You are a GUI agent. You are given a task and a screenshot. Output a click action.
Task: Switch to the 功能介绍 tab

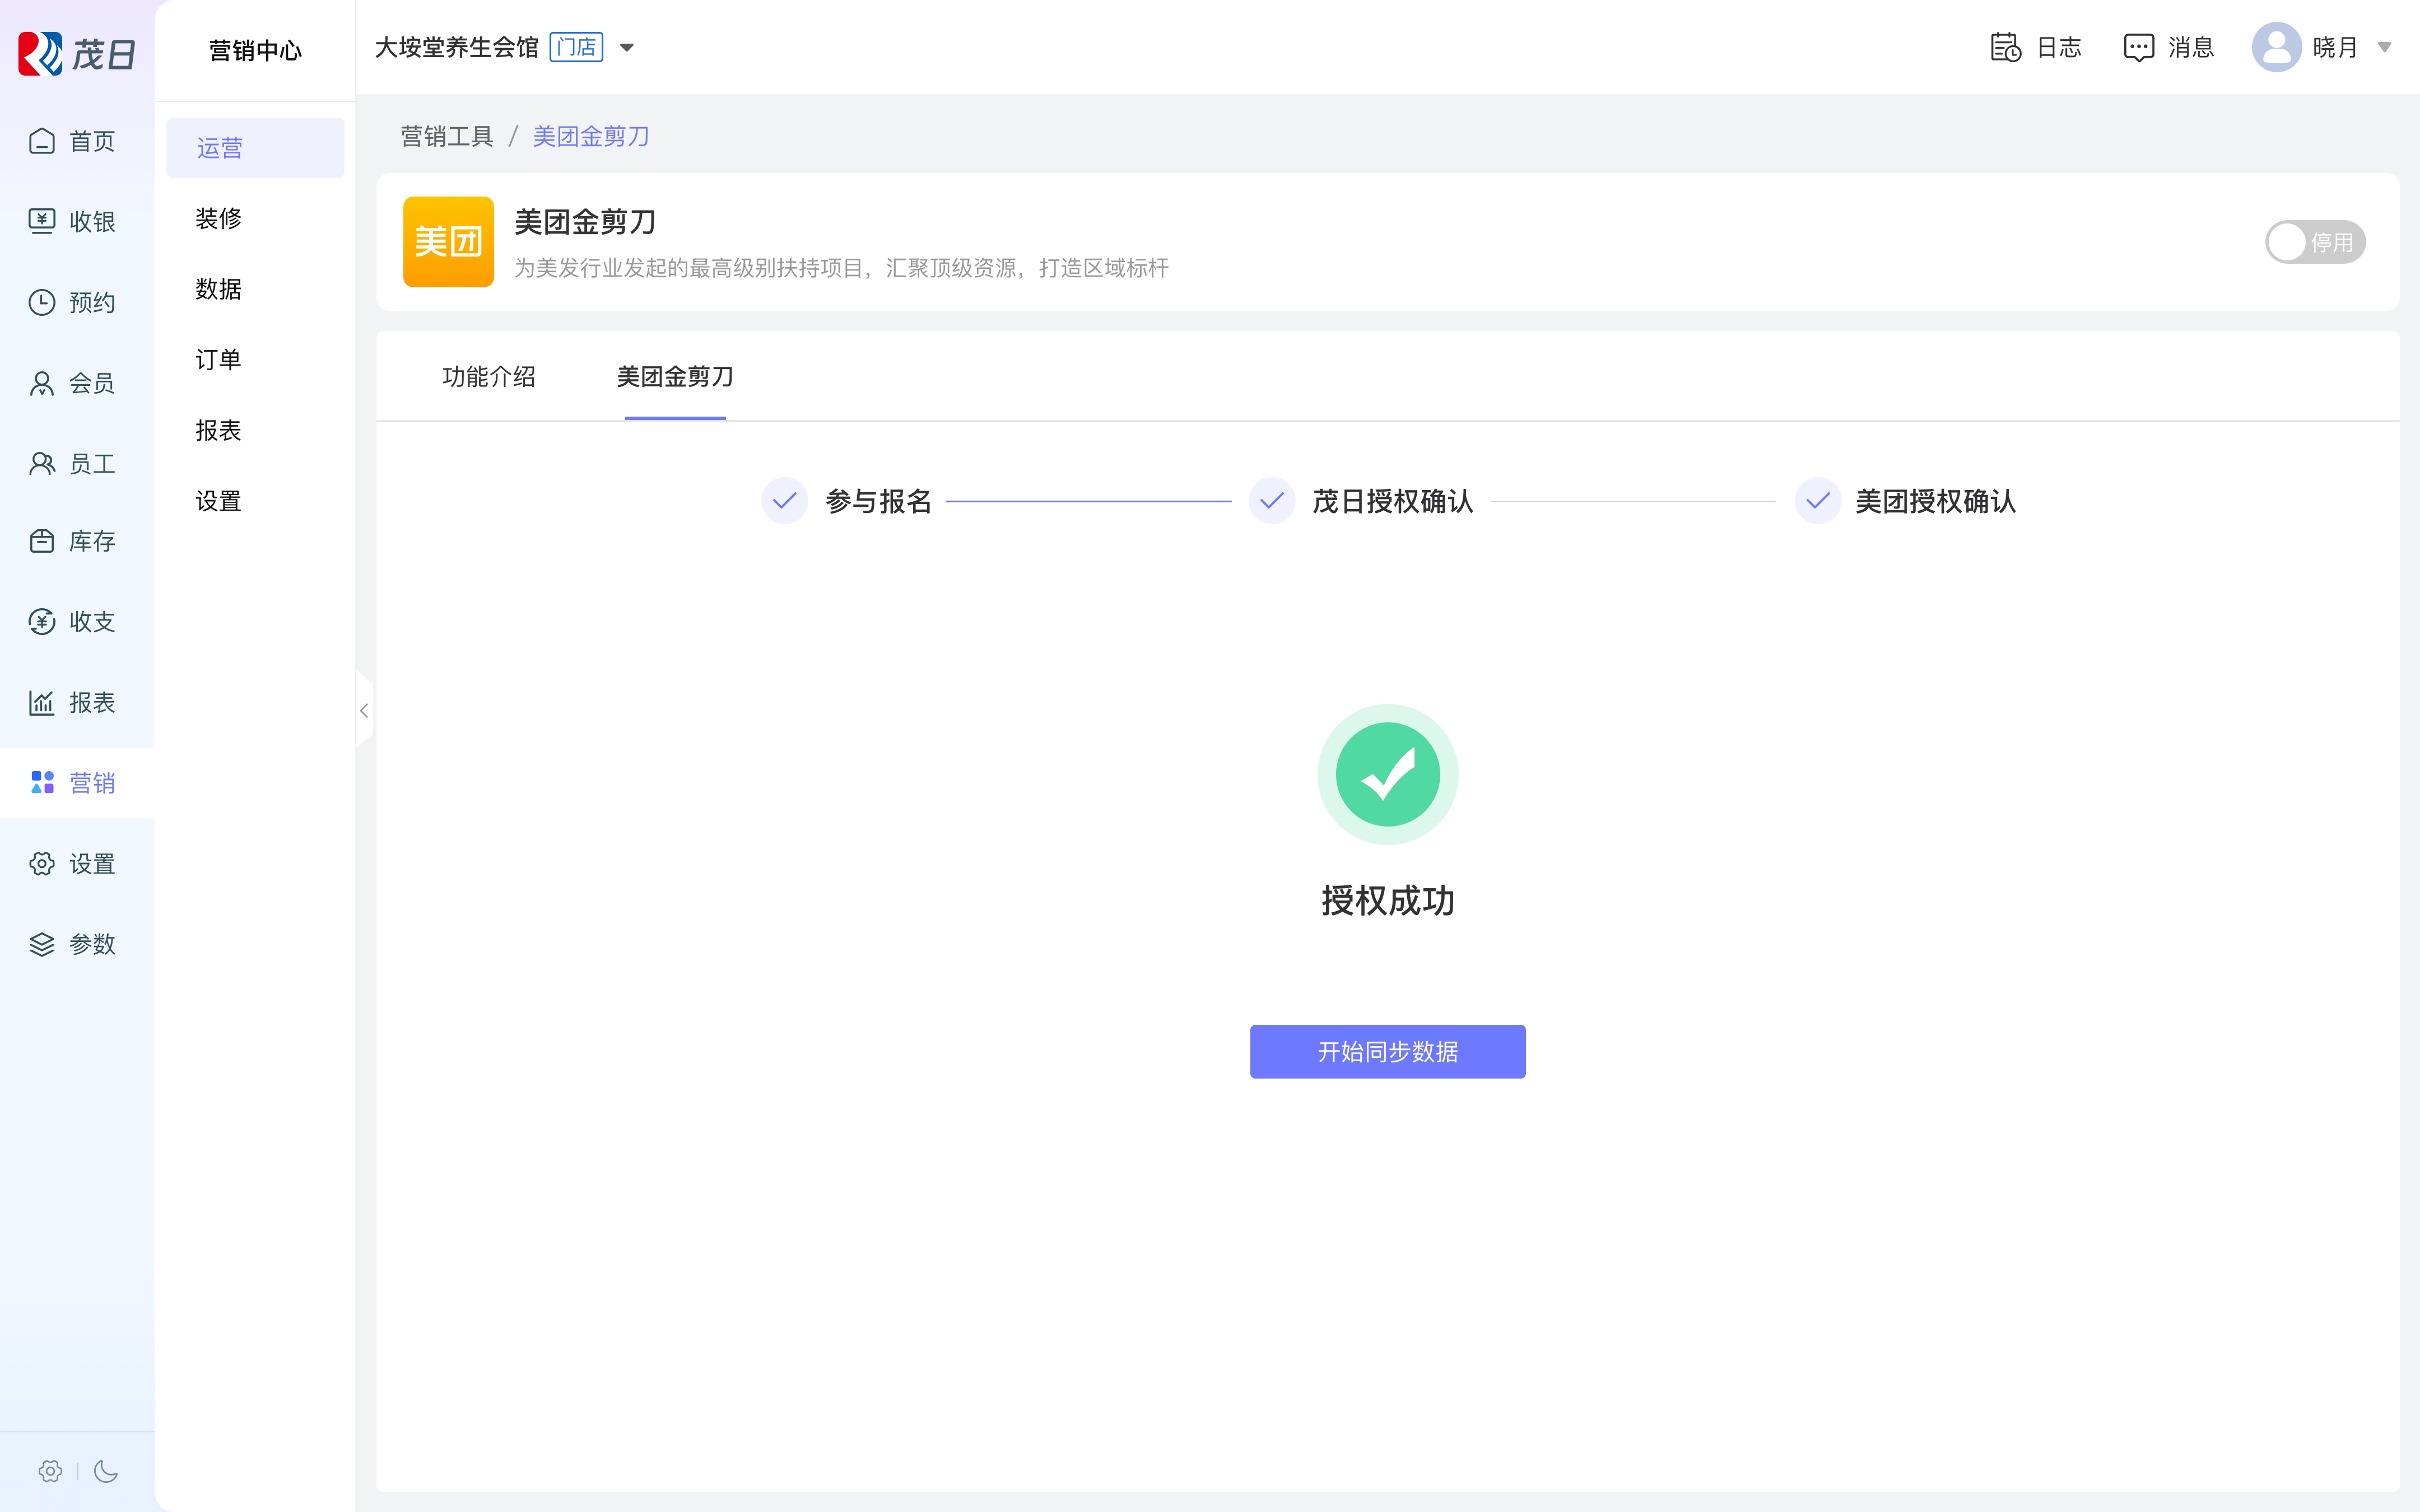point(489,377)
